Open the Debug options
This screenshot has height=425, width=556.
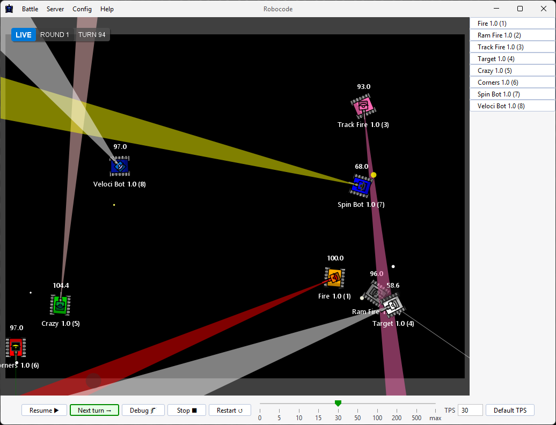pyautogui.click(x=143, y=410)
